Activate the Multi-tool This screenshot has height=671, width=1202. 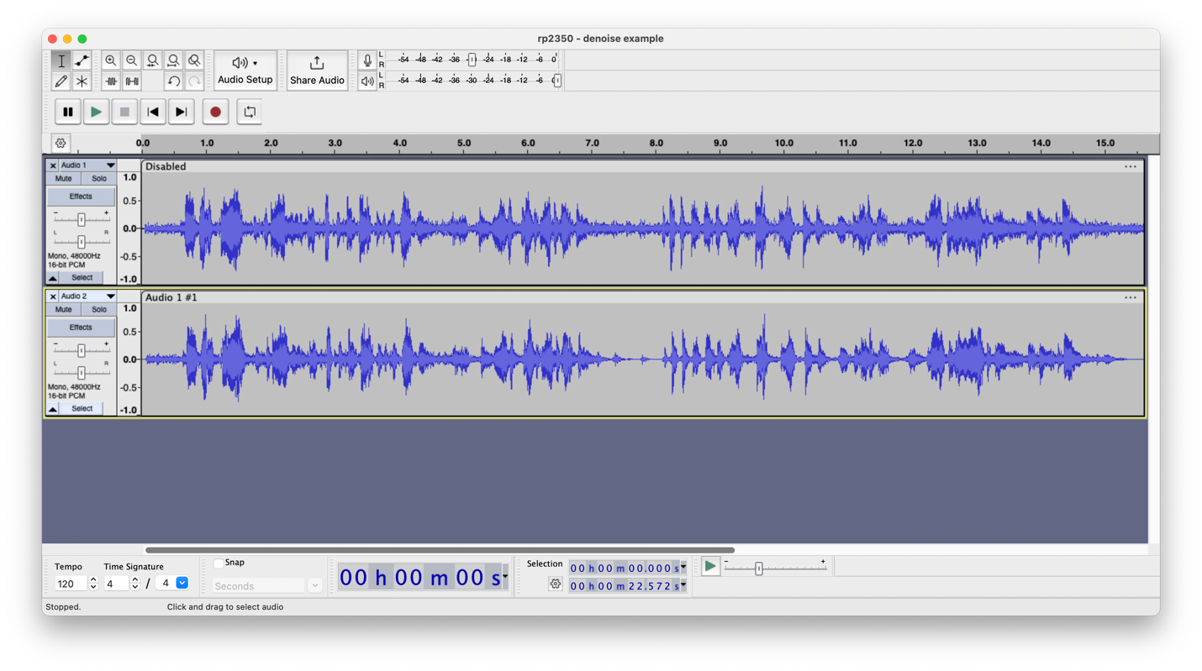coord(82,81)
